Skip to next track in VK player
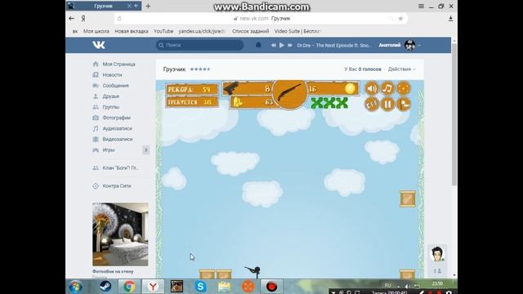Screen dimensions: 523x294 pos(290,45)
